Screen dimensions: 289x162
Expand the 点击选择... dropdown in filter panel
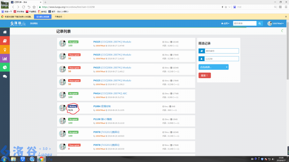(213, 67)
